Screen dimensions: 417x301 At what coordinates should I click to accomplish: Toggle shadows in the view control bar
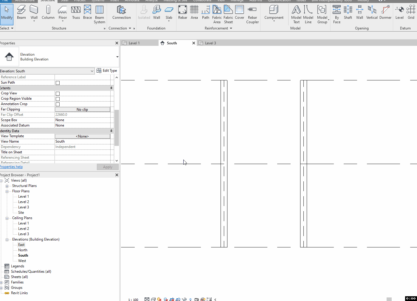(165, 299)
